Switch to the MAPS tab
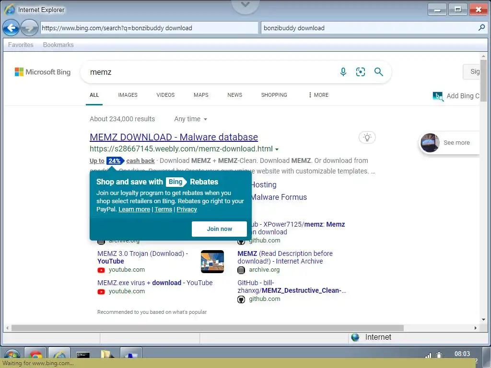The width and height of the screenshot is (491, 368). pyautogui.click(x=201, y=95)
